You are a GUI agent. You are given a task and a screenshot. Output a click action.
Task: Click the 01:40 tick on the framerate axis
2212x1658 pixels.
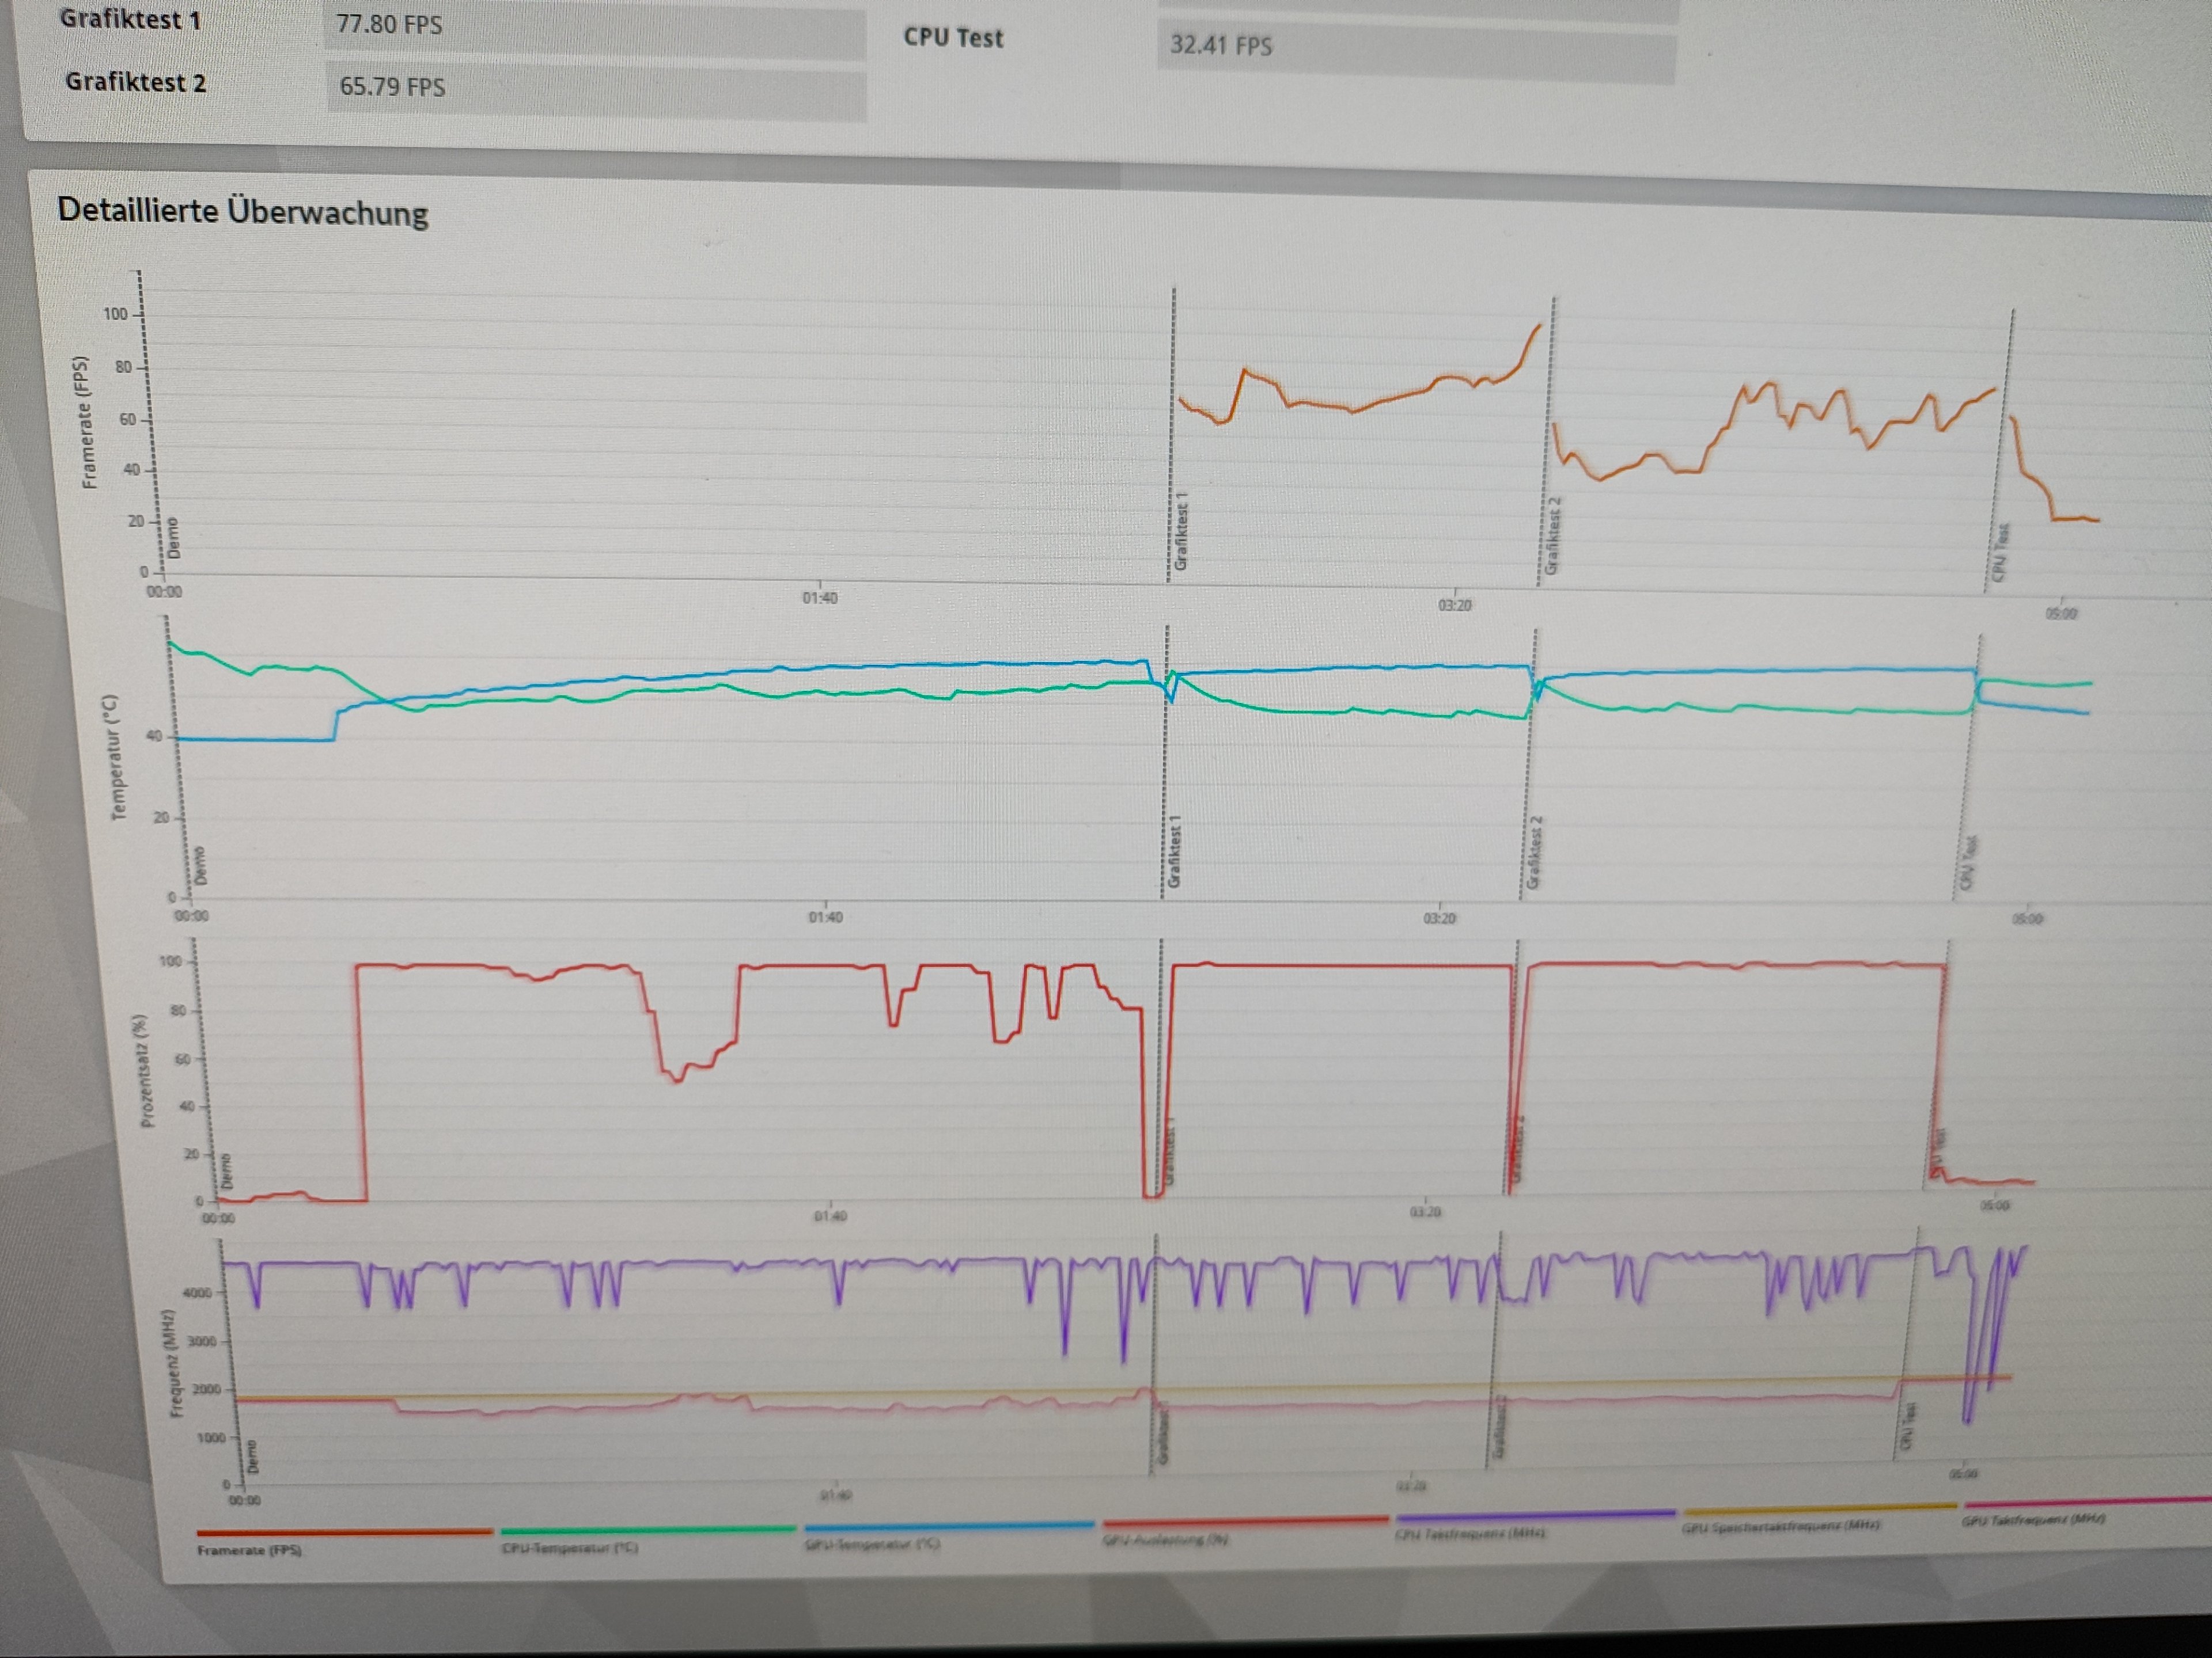pos(819,598)
